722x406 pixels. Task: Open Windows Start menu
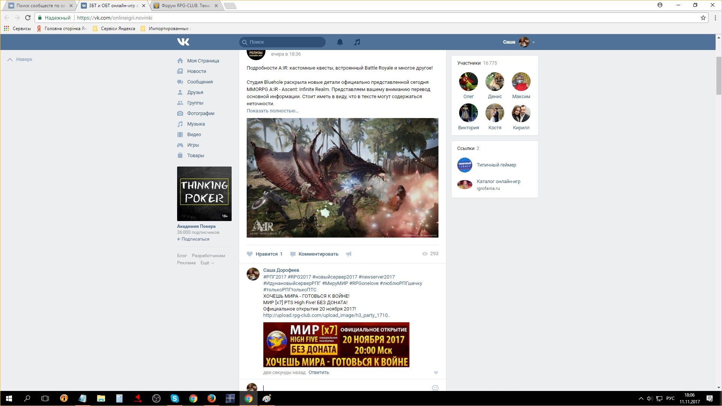[9, 398]
